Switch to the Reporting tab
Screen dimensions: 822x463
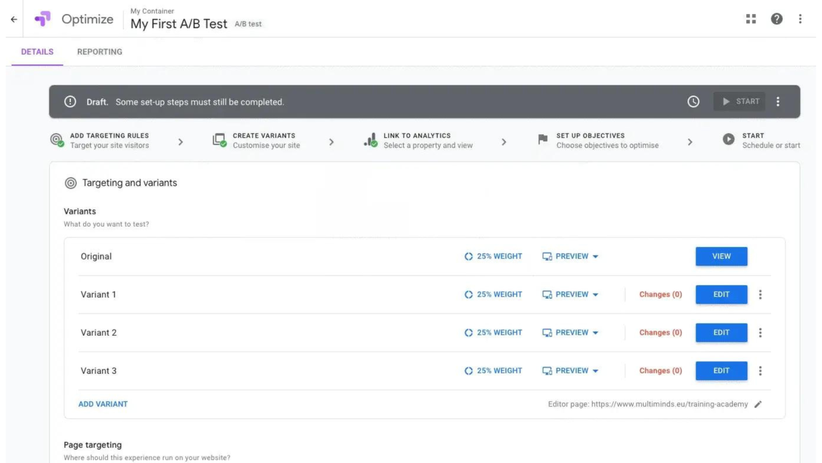click(x=99, y=52)
